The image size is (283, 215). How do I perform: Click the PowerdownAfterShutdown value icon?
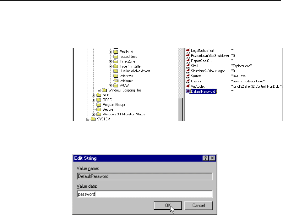pyautogui.click(x=188, y=55)
